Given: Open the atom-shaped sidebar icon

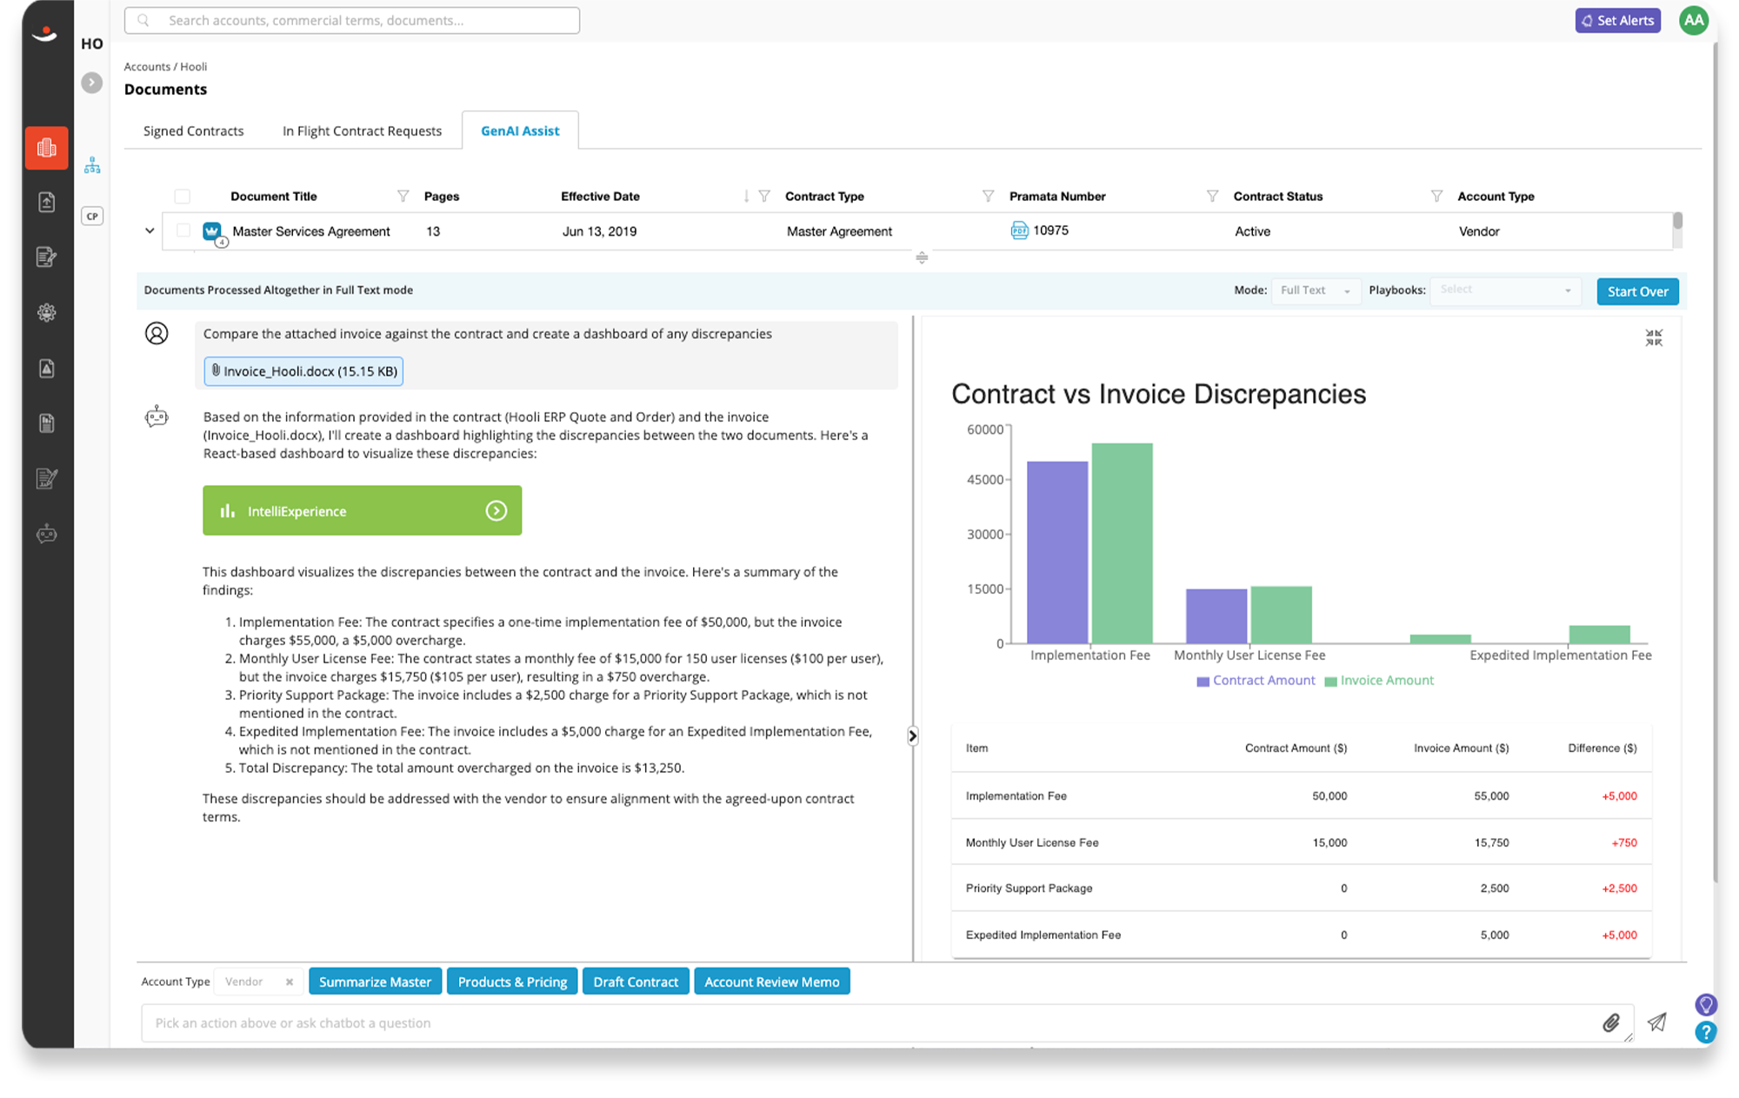Looking at the screenshot, I should [x=47, y=312].
